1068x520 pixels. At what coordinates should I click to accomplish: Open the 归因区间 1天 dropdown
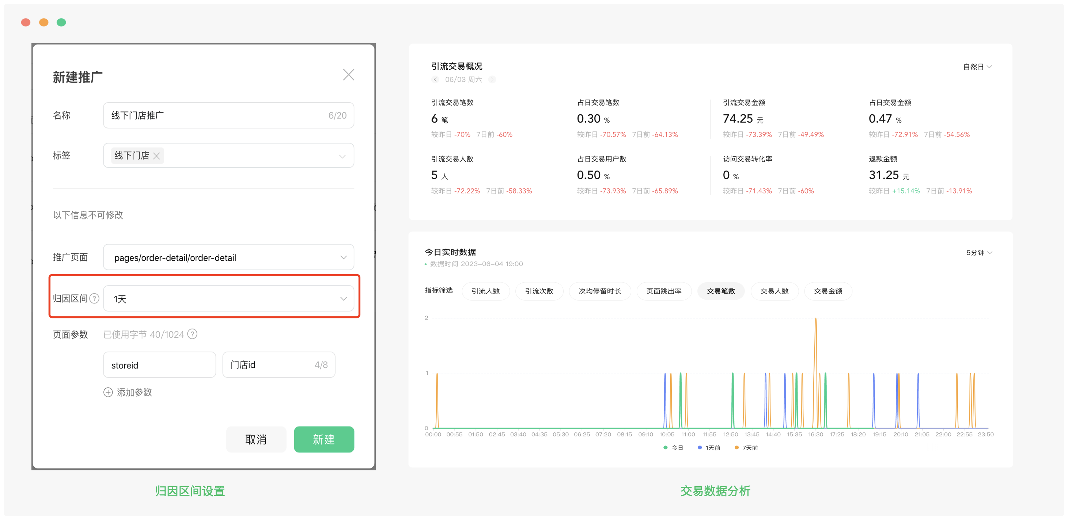228,298
